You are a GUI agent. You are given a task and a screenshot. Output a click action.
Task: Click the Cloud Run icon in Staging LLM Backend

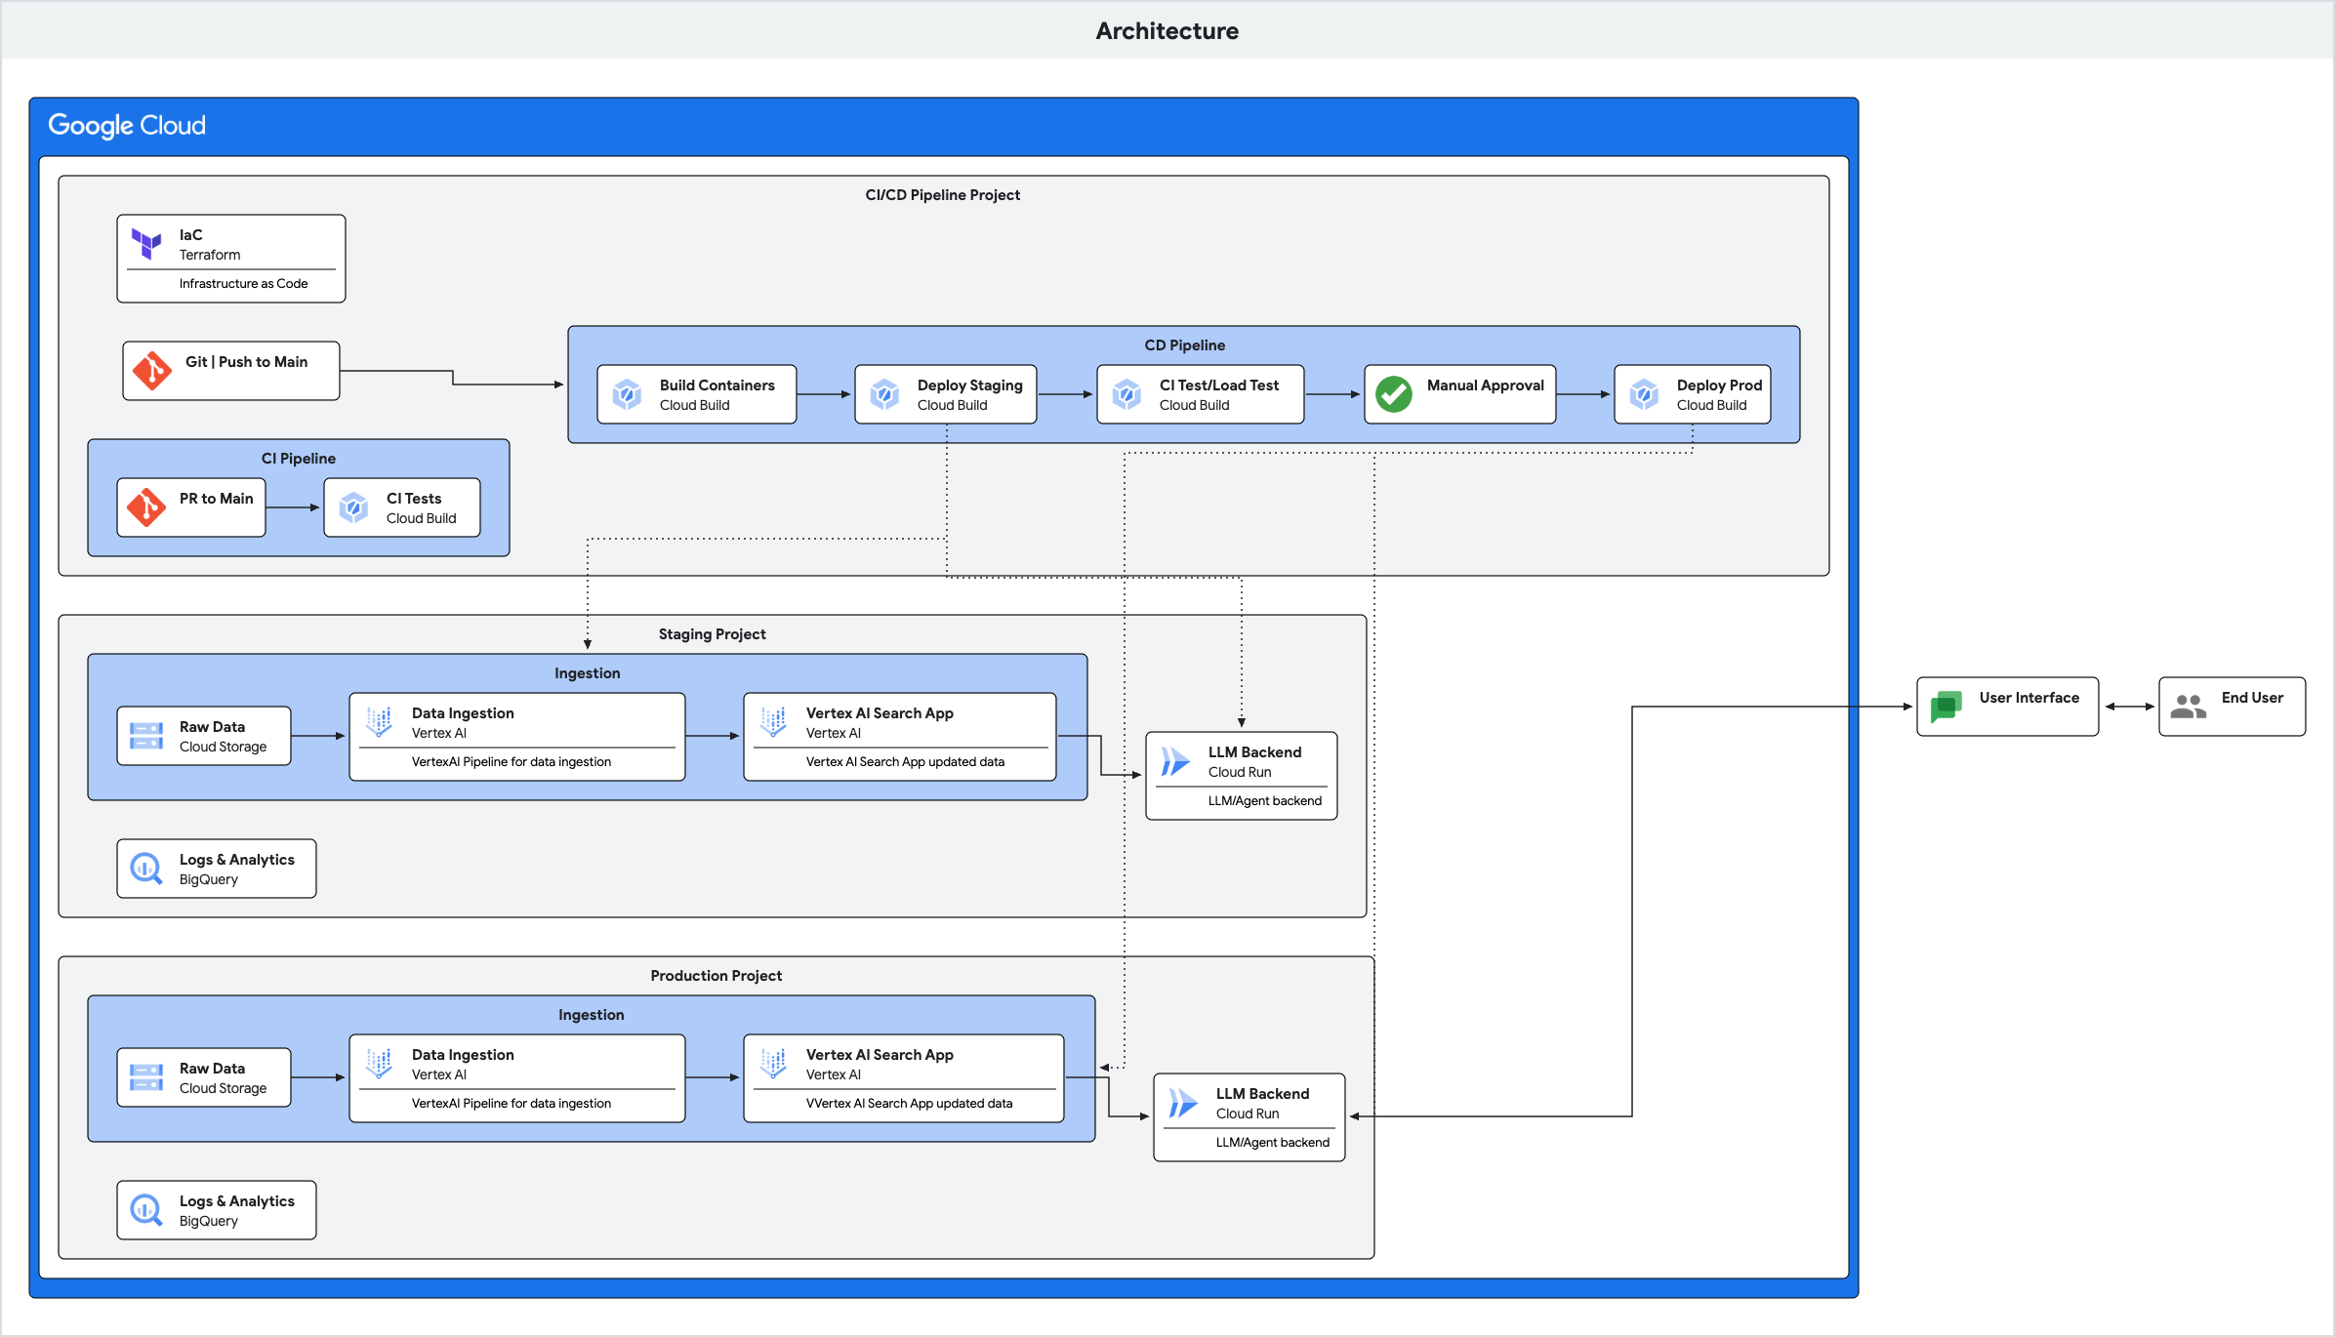(x=1174, y=761)
